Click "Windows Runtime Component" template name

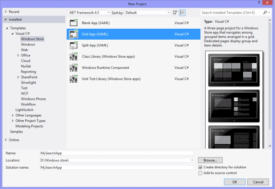tap(105, 67)
